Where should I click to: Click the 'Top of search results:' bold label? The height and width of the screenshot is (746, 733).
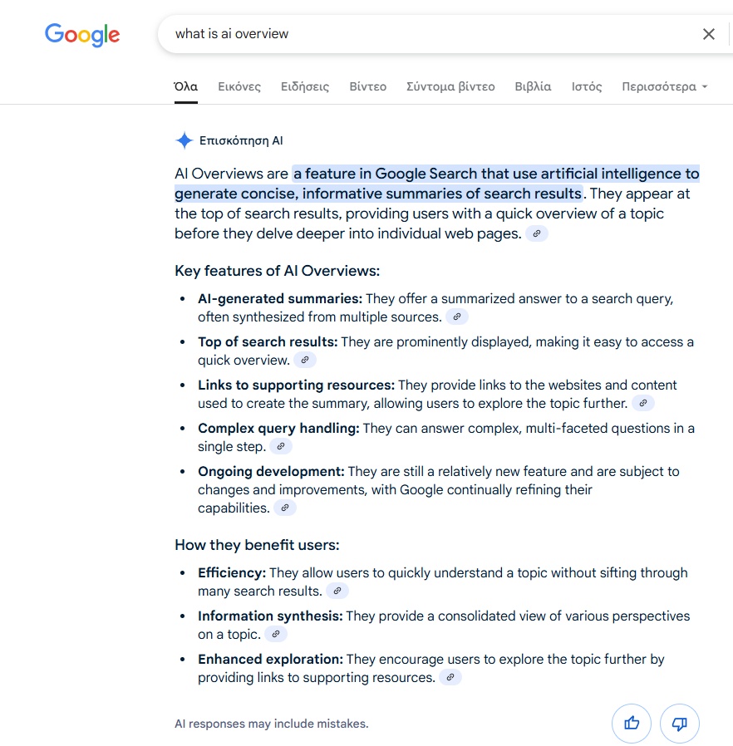point(268,342)
